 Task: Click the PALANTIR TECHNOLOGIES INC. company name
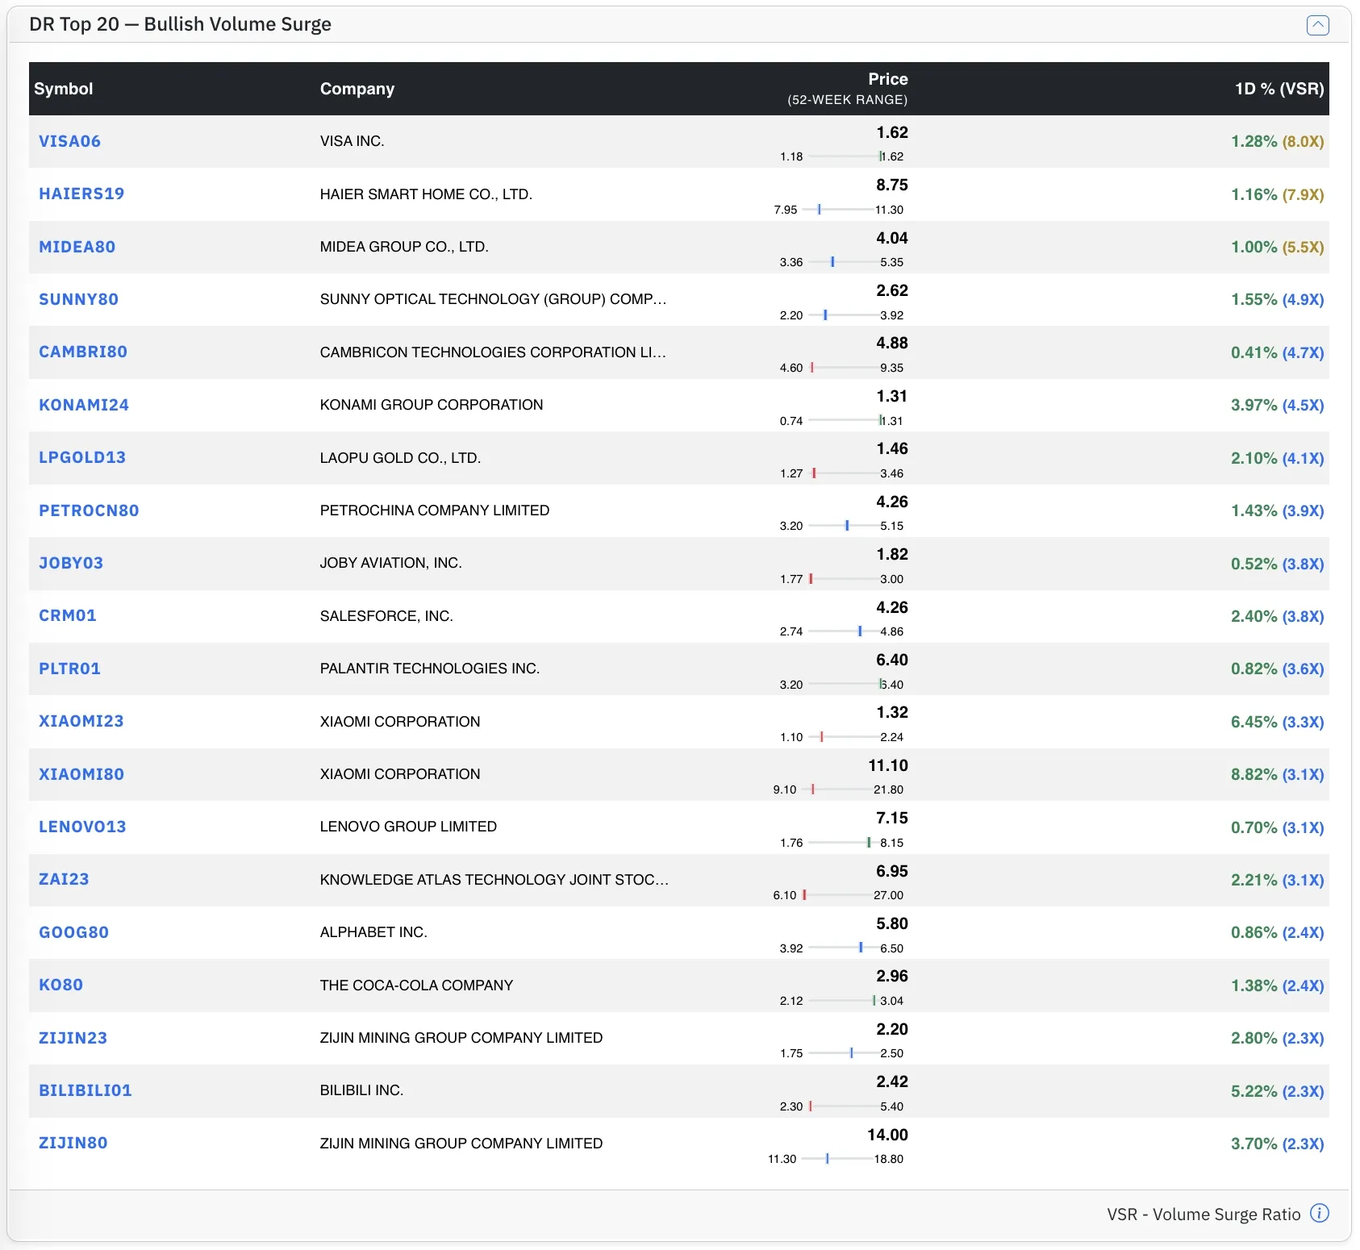tap(430, 669)
